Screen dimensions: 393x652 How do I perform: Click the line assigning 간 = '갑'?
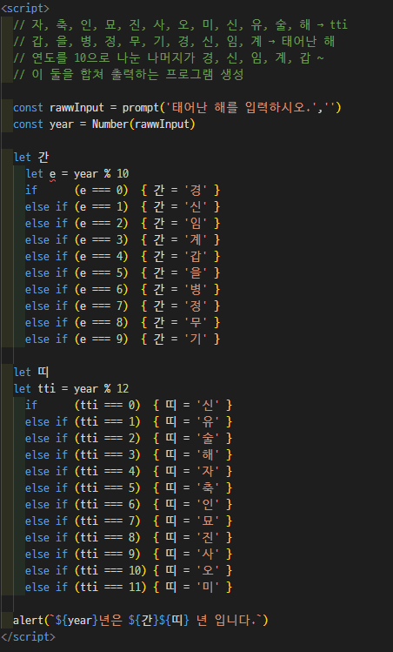(123, 257)
